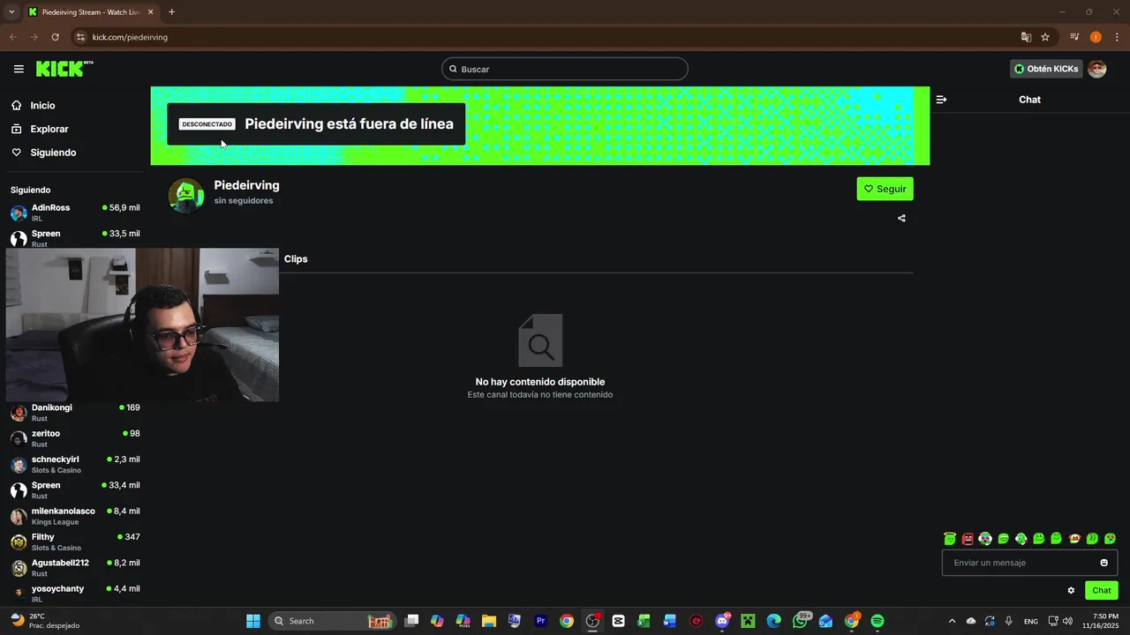The image size is (1130, 635).
Task: Open Agustabell212 channel in sidebar
Action: [75, 568]
